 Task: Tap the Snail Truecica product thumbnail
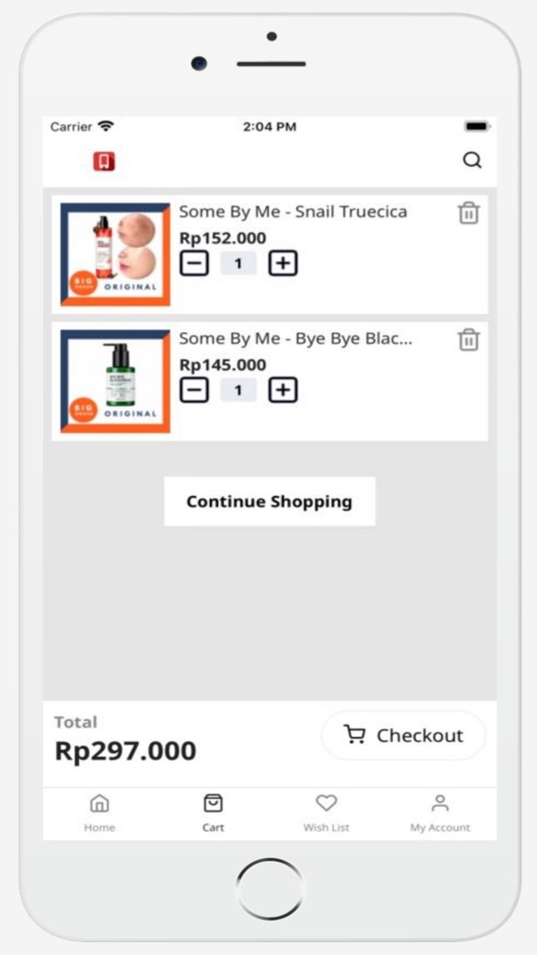115,254
